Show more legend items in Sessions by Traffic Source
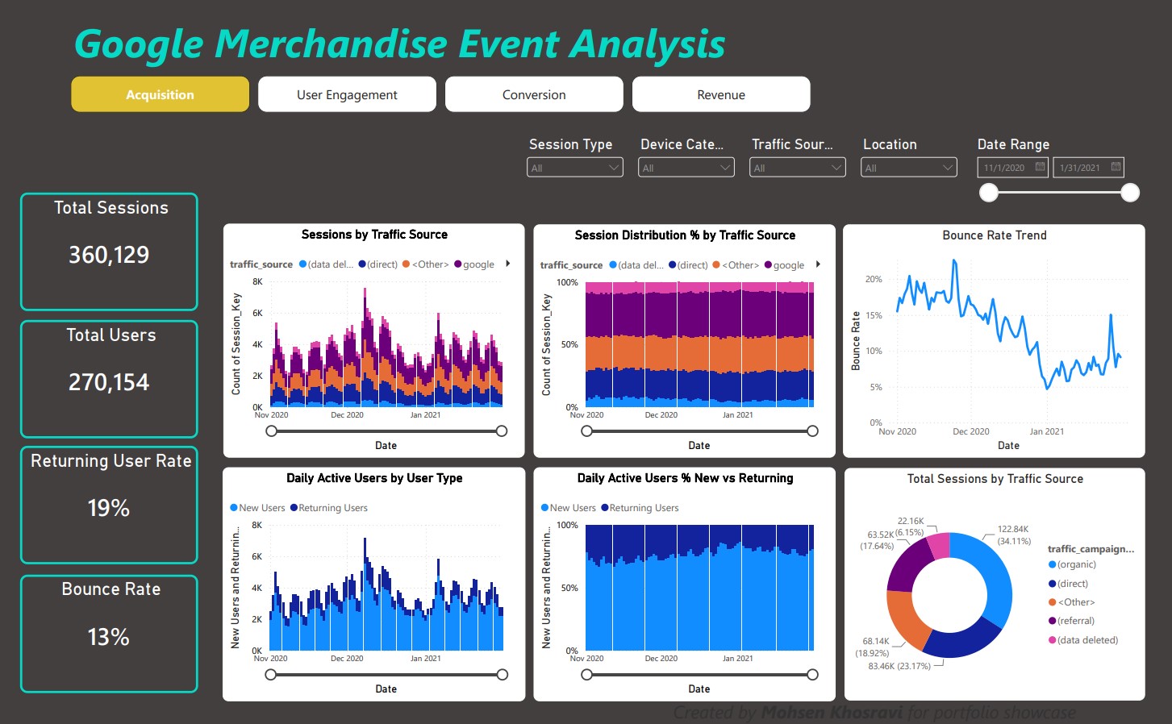Image resolution: width=1172 pixels, height=724 pixels. [x=507, y=264]
